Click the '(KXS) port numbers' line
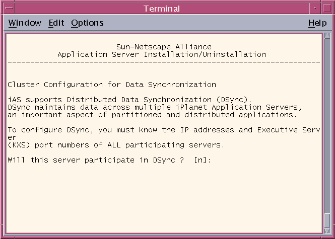This screenshot has height=239, width=335. (116, 145)
